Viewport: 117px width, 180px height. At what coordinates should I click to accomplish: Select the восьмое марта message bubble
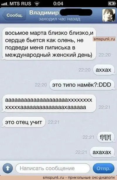[x=49, y=44]
